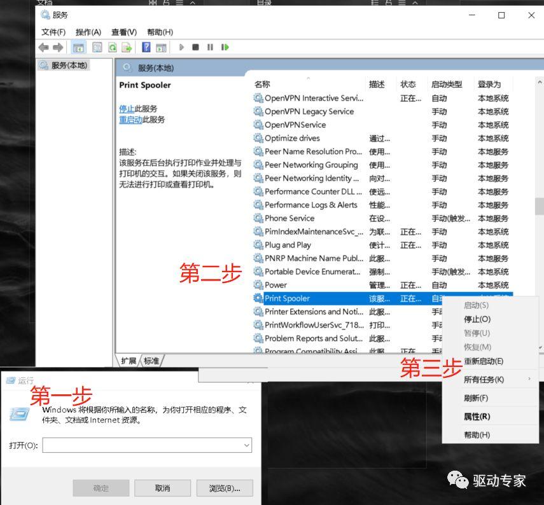544x505 pixels.
Task: Select Performance Logs & Alerts row name
Action: tap(311, 205)
